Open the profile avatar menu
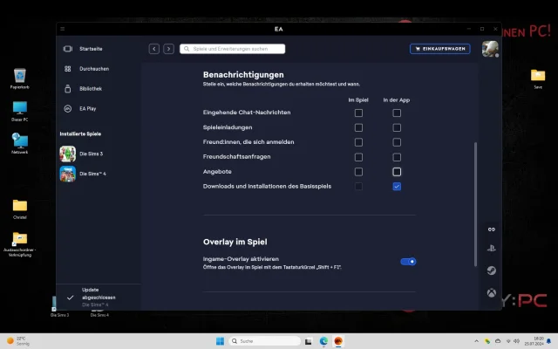 490,49
